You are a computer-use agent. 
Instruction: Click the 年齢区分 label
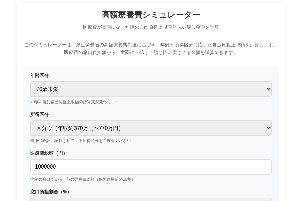(x=40, y=76)
